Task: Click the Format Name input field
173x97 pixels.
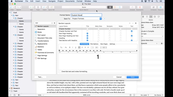Action: point(86,15)
